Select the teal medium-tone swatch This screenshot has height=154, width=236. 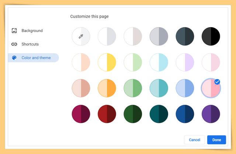[x=159, y=88]
